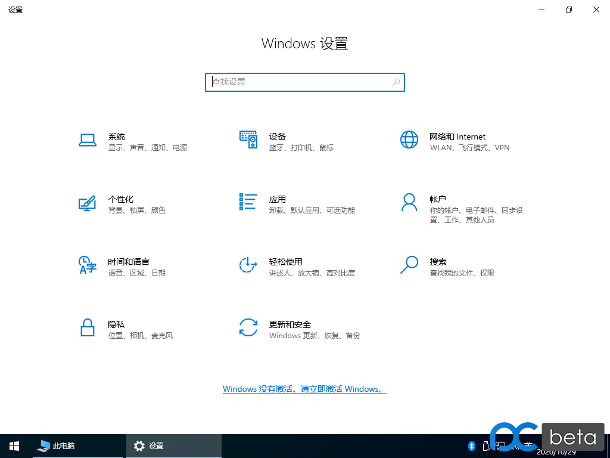Viewport: 610px width, 458px height.
Task: Open the 隐私 (Privacy) padlock icon
Action: (x=88, y=327)
